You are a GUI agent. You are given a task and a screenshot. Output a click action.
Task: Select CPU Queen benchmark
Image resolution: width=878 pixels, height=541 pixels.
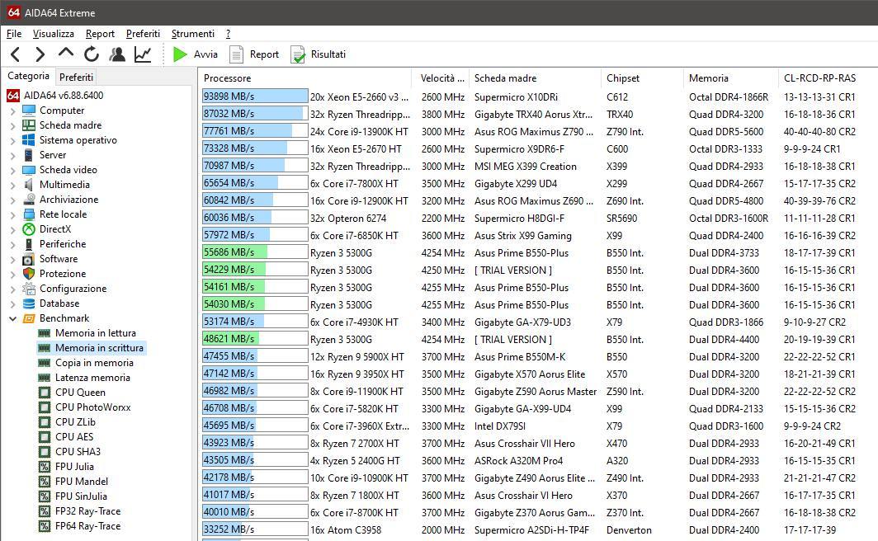(x=80, y=393)
